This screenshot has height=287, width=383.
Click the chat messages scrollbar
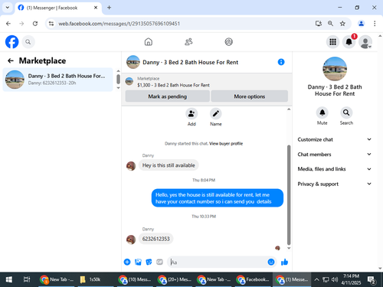click(289, 195)
